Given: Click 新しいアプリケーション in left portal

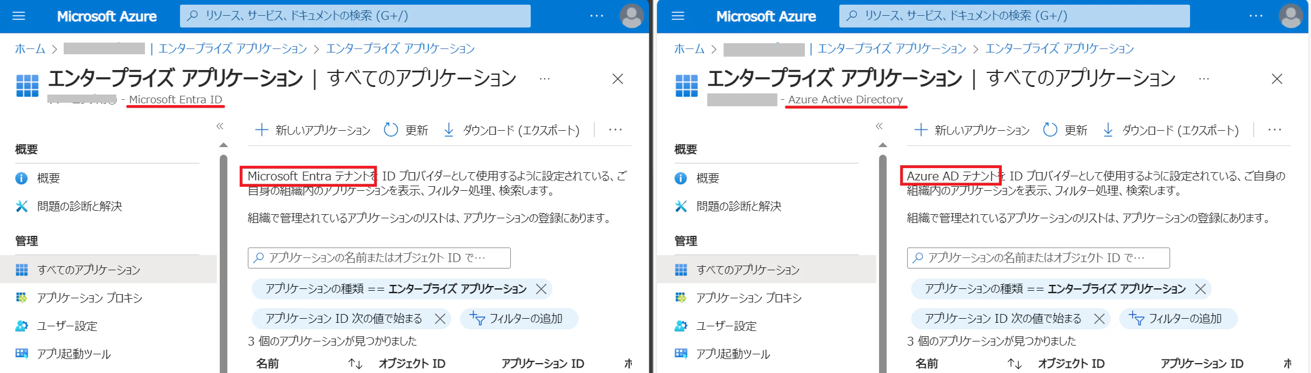Looking at the screenshot, I should click(x=313, y=130).
